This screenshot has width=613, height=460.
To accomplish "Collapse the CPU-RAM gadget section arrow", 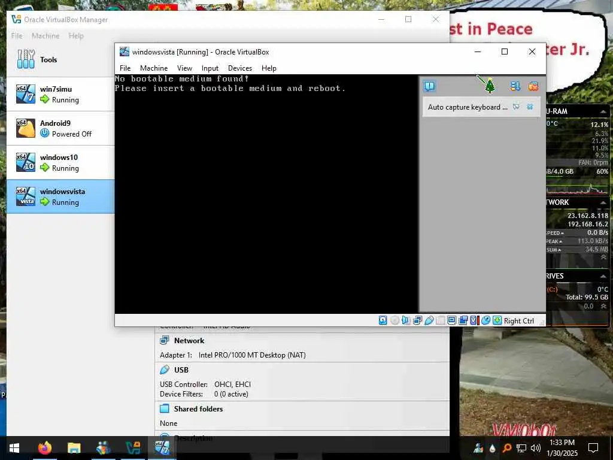I will click(x=603, y=112).
